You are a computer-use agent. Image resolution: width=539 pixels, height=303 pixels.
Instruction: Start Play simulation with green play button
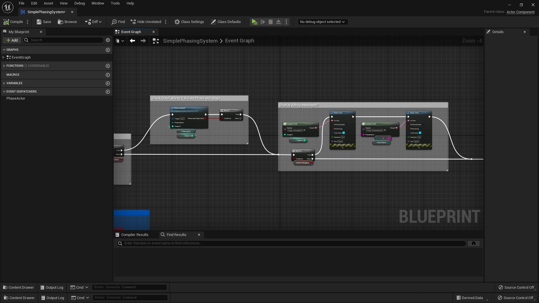[254, 22]
